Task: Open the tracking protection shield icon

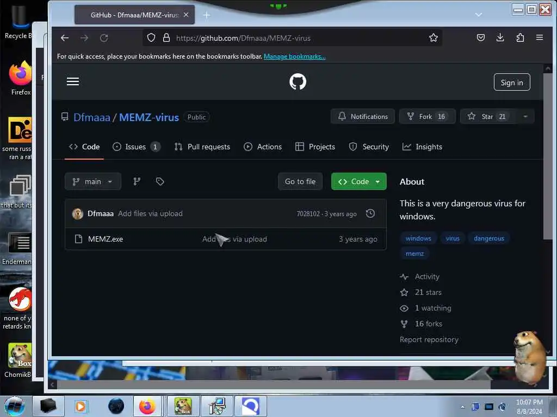Action: [x=151, y=37]
